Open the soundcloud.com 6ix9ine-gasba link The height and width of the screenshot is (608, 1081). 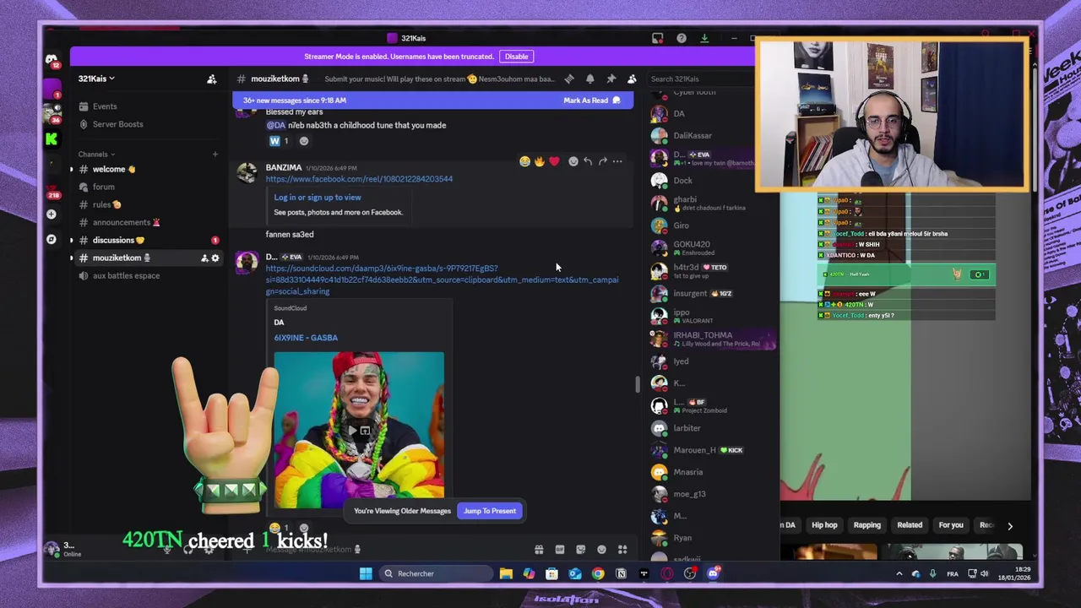(x=442, y=280)
